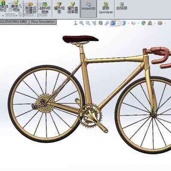This screenshot has width=171, height=171.
Task: Click Section View icon
Action: click(x=100, y=23)
